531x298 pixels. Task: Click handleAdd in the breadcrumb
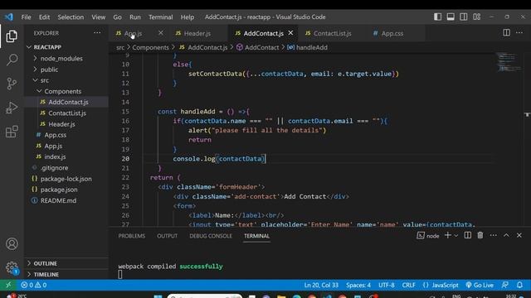coord(311,47)
